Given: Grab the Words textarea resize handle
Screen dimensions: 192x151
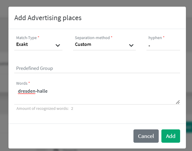Looking at the screenshot, I should (178, 102).
